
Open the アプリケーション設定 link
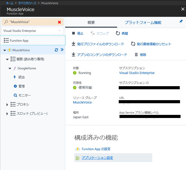(97, 158)
